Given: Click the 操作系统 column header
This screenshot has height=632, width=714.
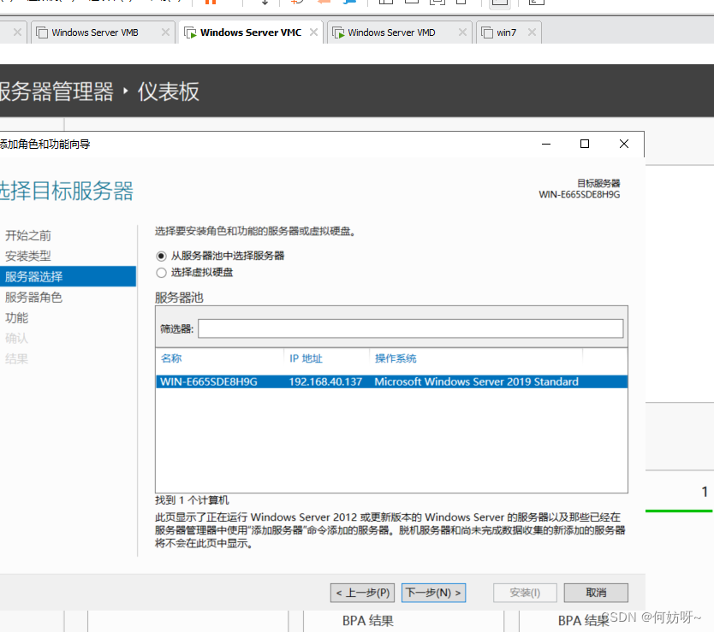Looking at the screenshot, I should (475, 358).
